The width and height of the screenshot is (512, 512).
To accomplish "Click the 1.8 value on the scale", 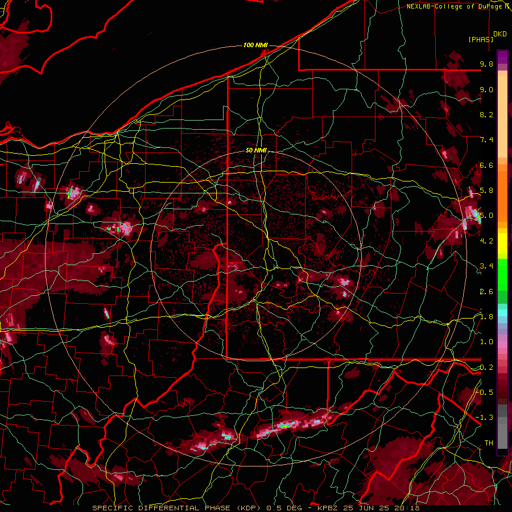I will pyautogui.click(x=486, y=317).
